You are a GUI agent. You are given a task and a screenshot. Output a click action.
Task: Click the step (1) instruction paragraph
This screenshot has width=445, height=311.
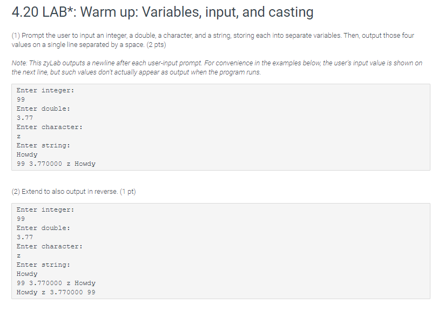pos(213,40)
